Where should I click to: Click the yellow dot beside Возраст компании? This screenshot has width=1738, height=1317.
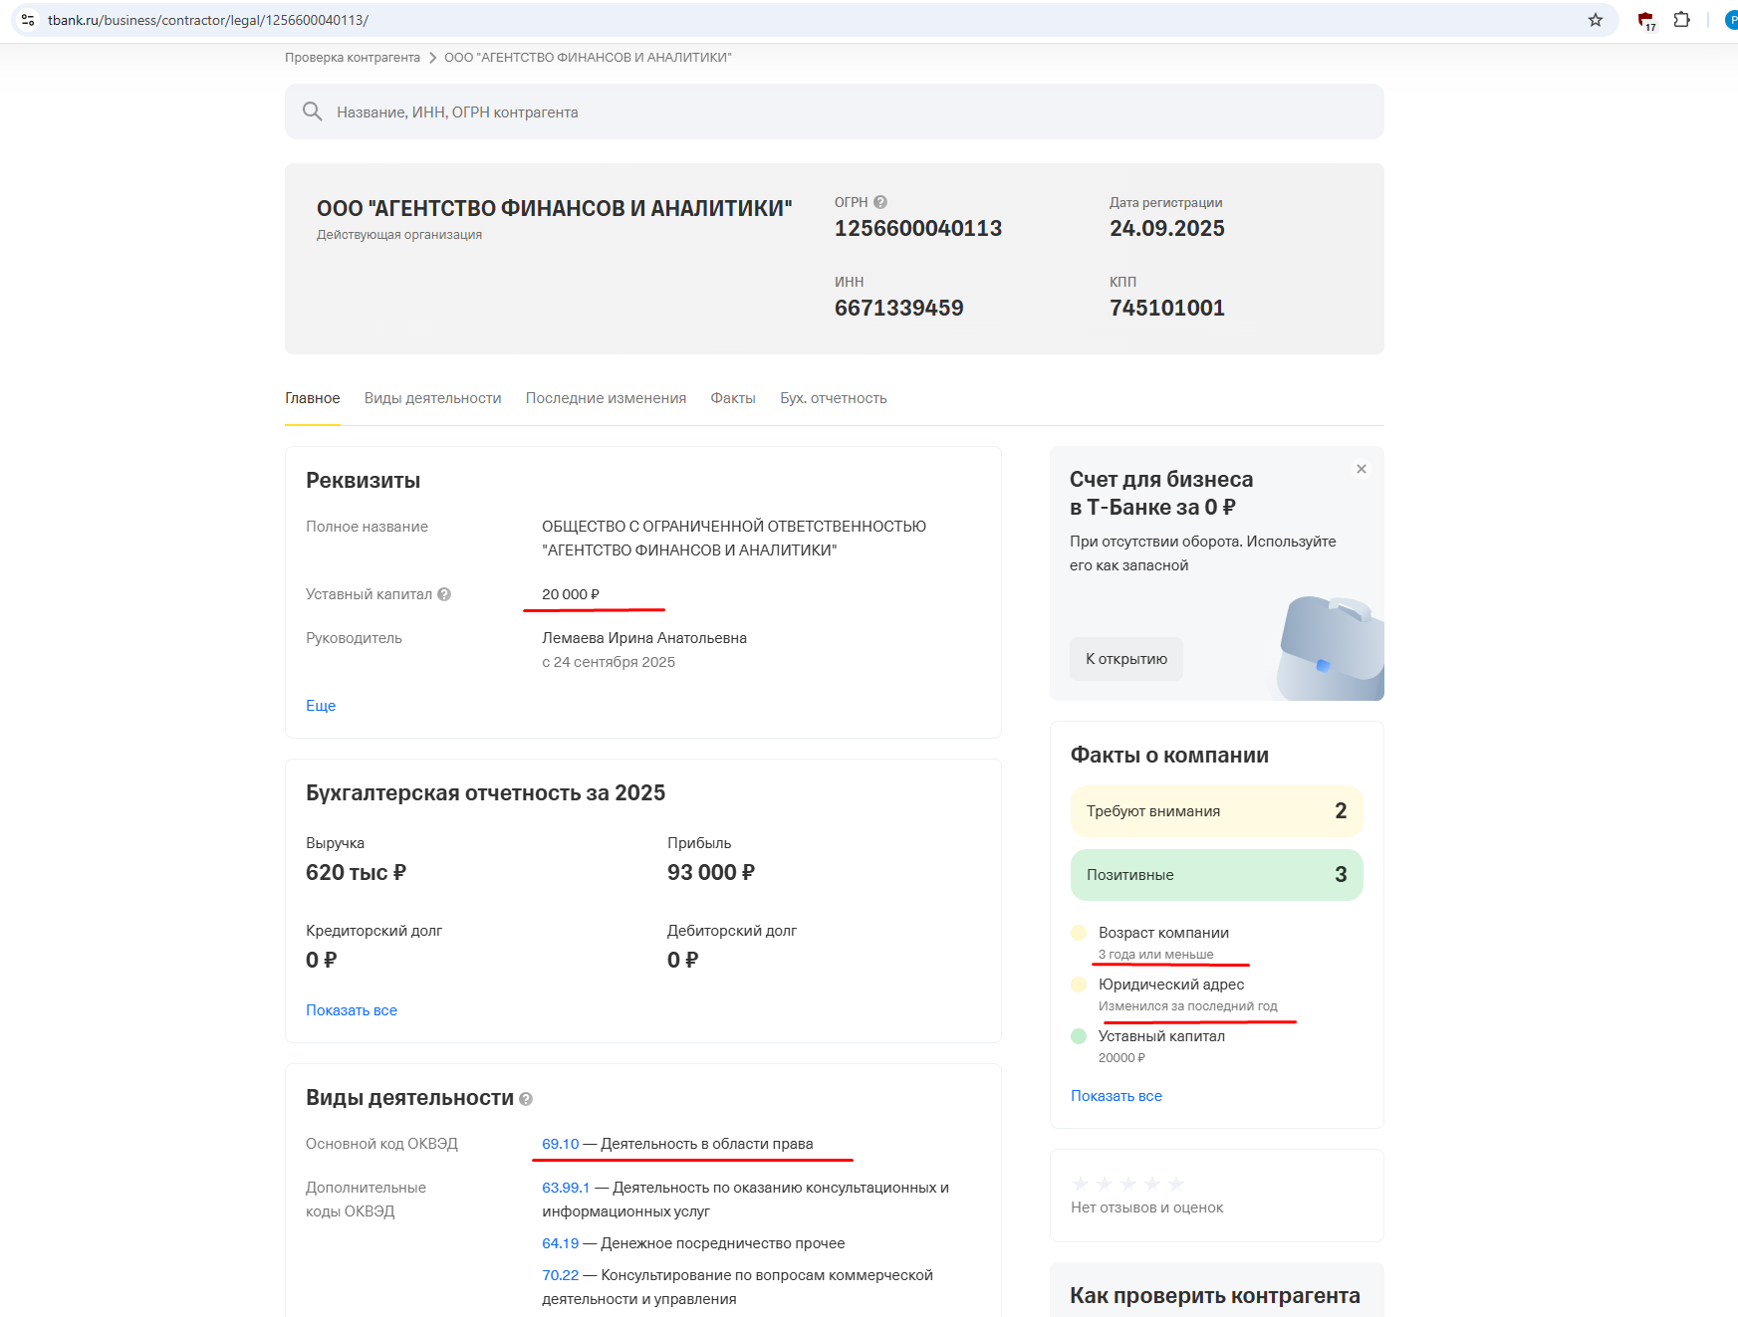pos(1079,933)
